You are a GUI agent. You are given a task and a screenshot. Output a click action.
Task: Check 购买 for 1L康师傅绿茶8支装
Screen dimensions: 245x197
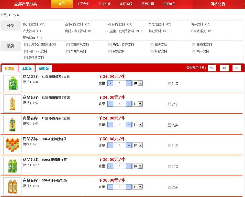coord(169,84)
